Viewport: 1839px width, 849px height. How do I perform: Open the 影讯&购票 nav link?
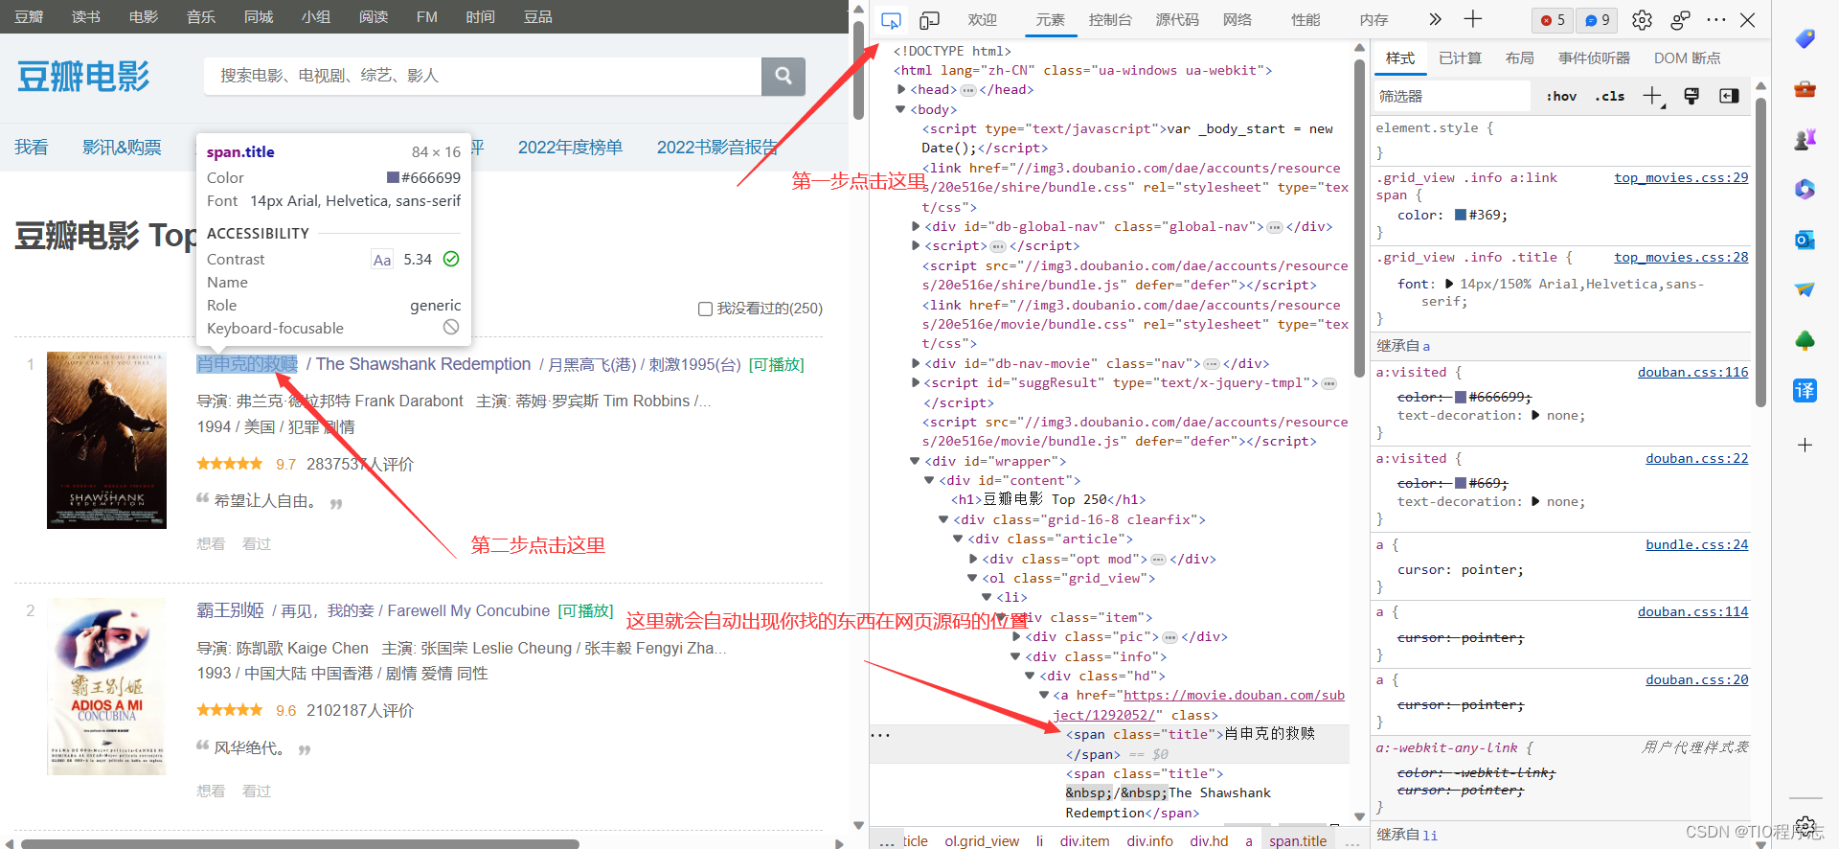pyautogui.click(x=122, y=148)
